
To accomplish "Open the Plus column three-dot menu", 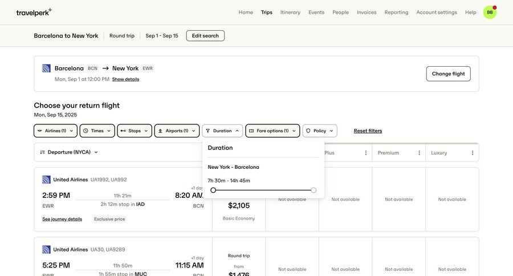I will (366, 153).
